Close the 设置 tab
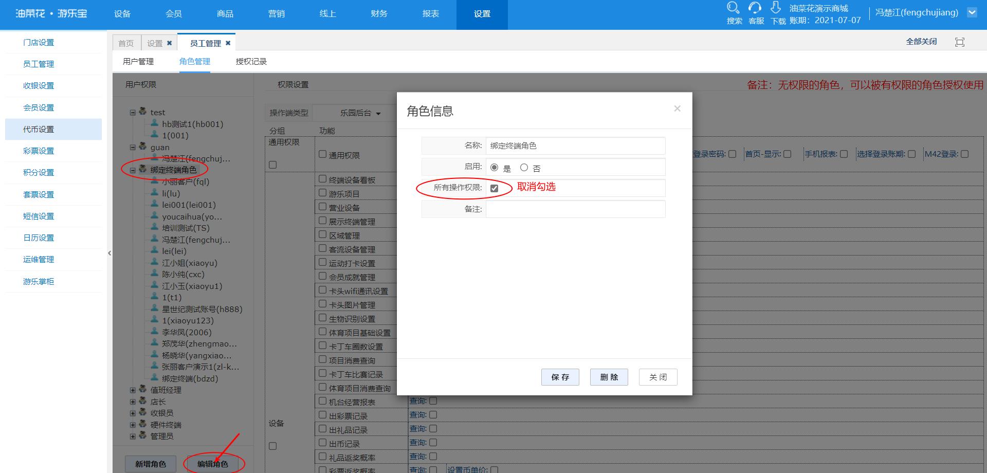 (x=169, y=43)
